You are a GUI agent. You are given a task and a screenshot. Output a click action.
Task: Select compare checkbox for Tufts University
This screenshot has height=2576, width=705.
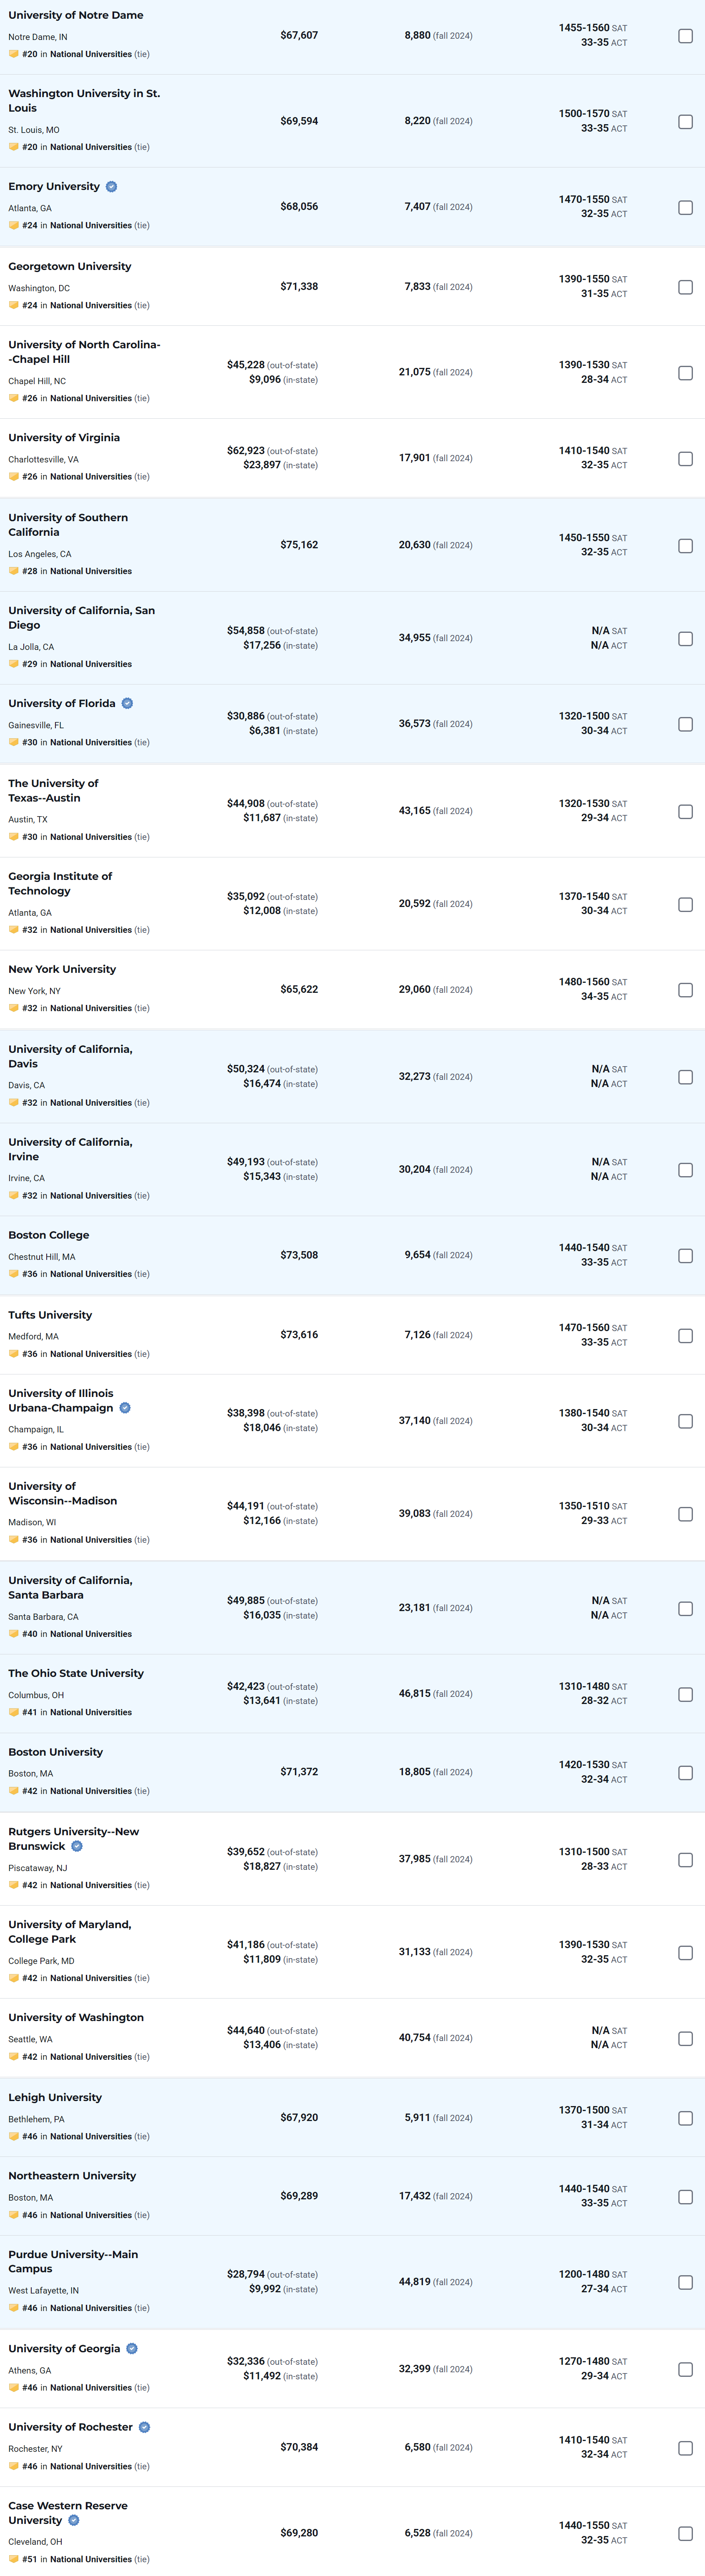pyautogui.click(x=685, y=1336)
